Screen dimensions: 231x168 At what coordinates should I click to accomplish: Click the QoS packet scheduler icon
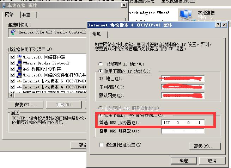[19, 69]
